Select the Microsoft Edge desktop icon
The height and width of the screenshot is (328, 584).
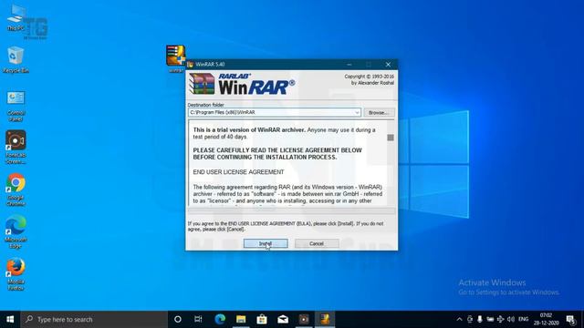click(x=16, y=232)
